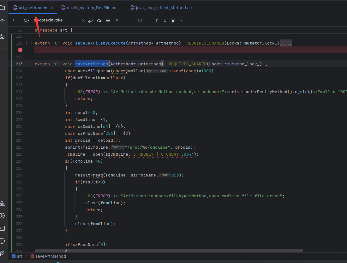Expand the replace field chevron

pyautogui.click(x=13, y=20)
